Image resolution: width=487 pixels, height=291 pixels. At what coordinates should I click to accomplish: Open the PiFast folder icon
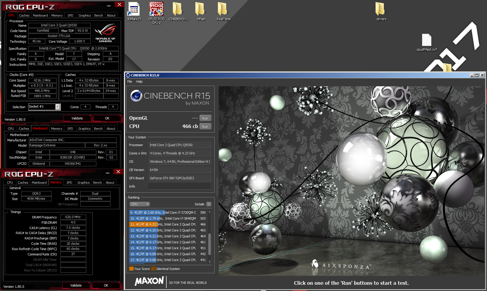pyautogui.click(x=201, y=11)
